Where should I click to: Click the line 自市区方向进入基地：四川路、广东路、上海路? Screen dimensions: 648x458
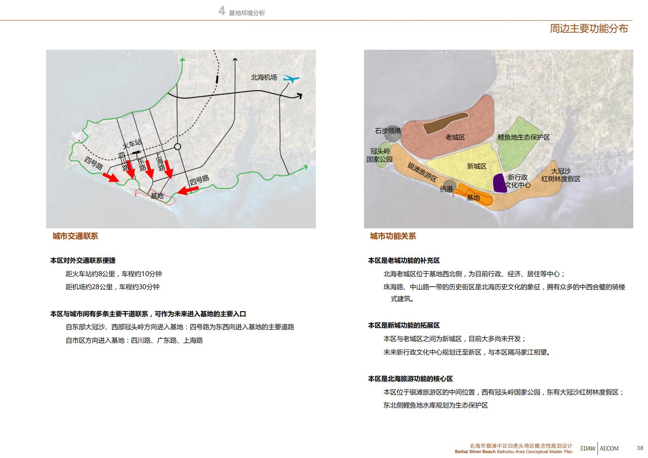pyautogui.click(x=134, y=340)
